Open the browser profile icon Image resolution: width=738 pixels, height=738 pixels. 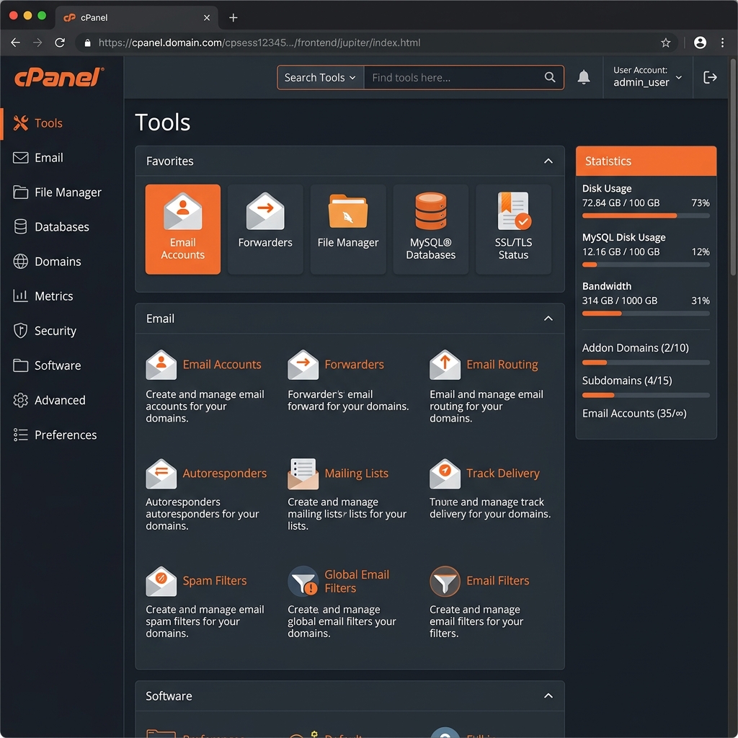coord(700,43)
